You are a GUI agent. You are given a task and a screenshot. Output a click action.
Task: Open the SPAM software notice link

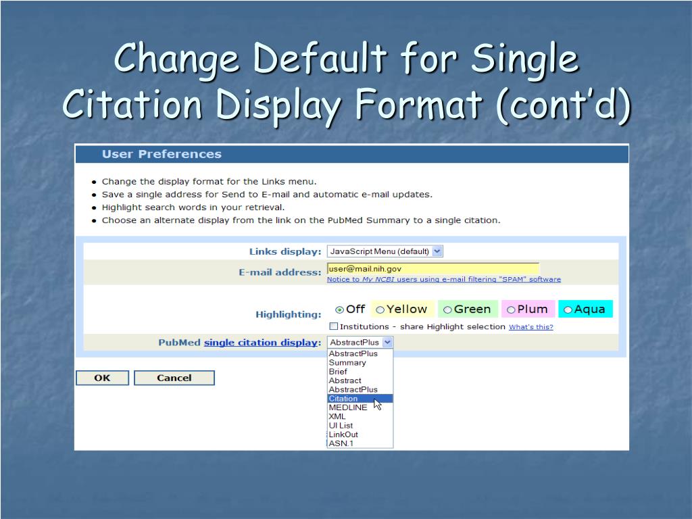(444, 279)
